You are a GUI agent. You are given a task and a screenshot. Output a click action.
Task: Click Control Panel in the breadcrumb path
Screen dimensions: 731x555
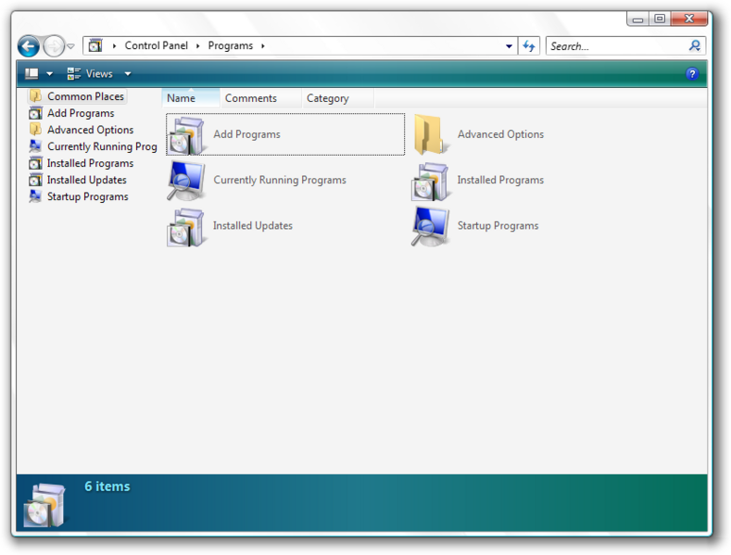coord(158,45)
